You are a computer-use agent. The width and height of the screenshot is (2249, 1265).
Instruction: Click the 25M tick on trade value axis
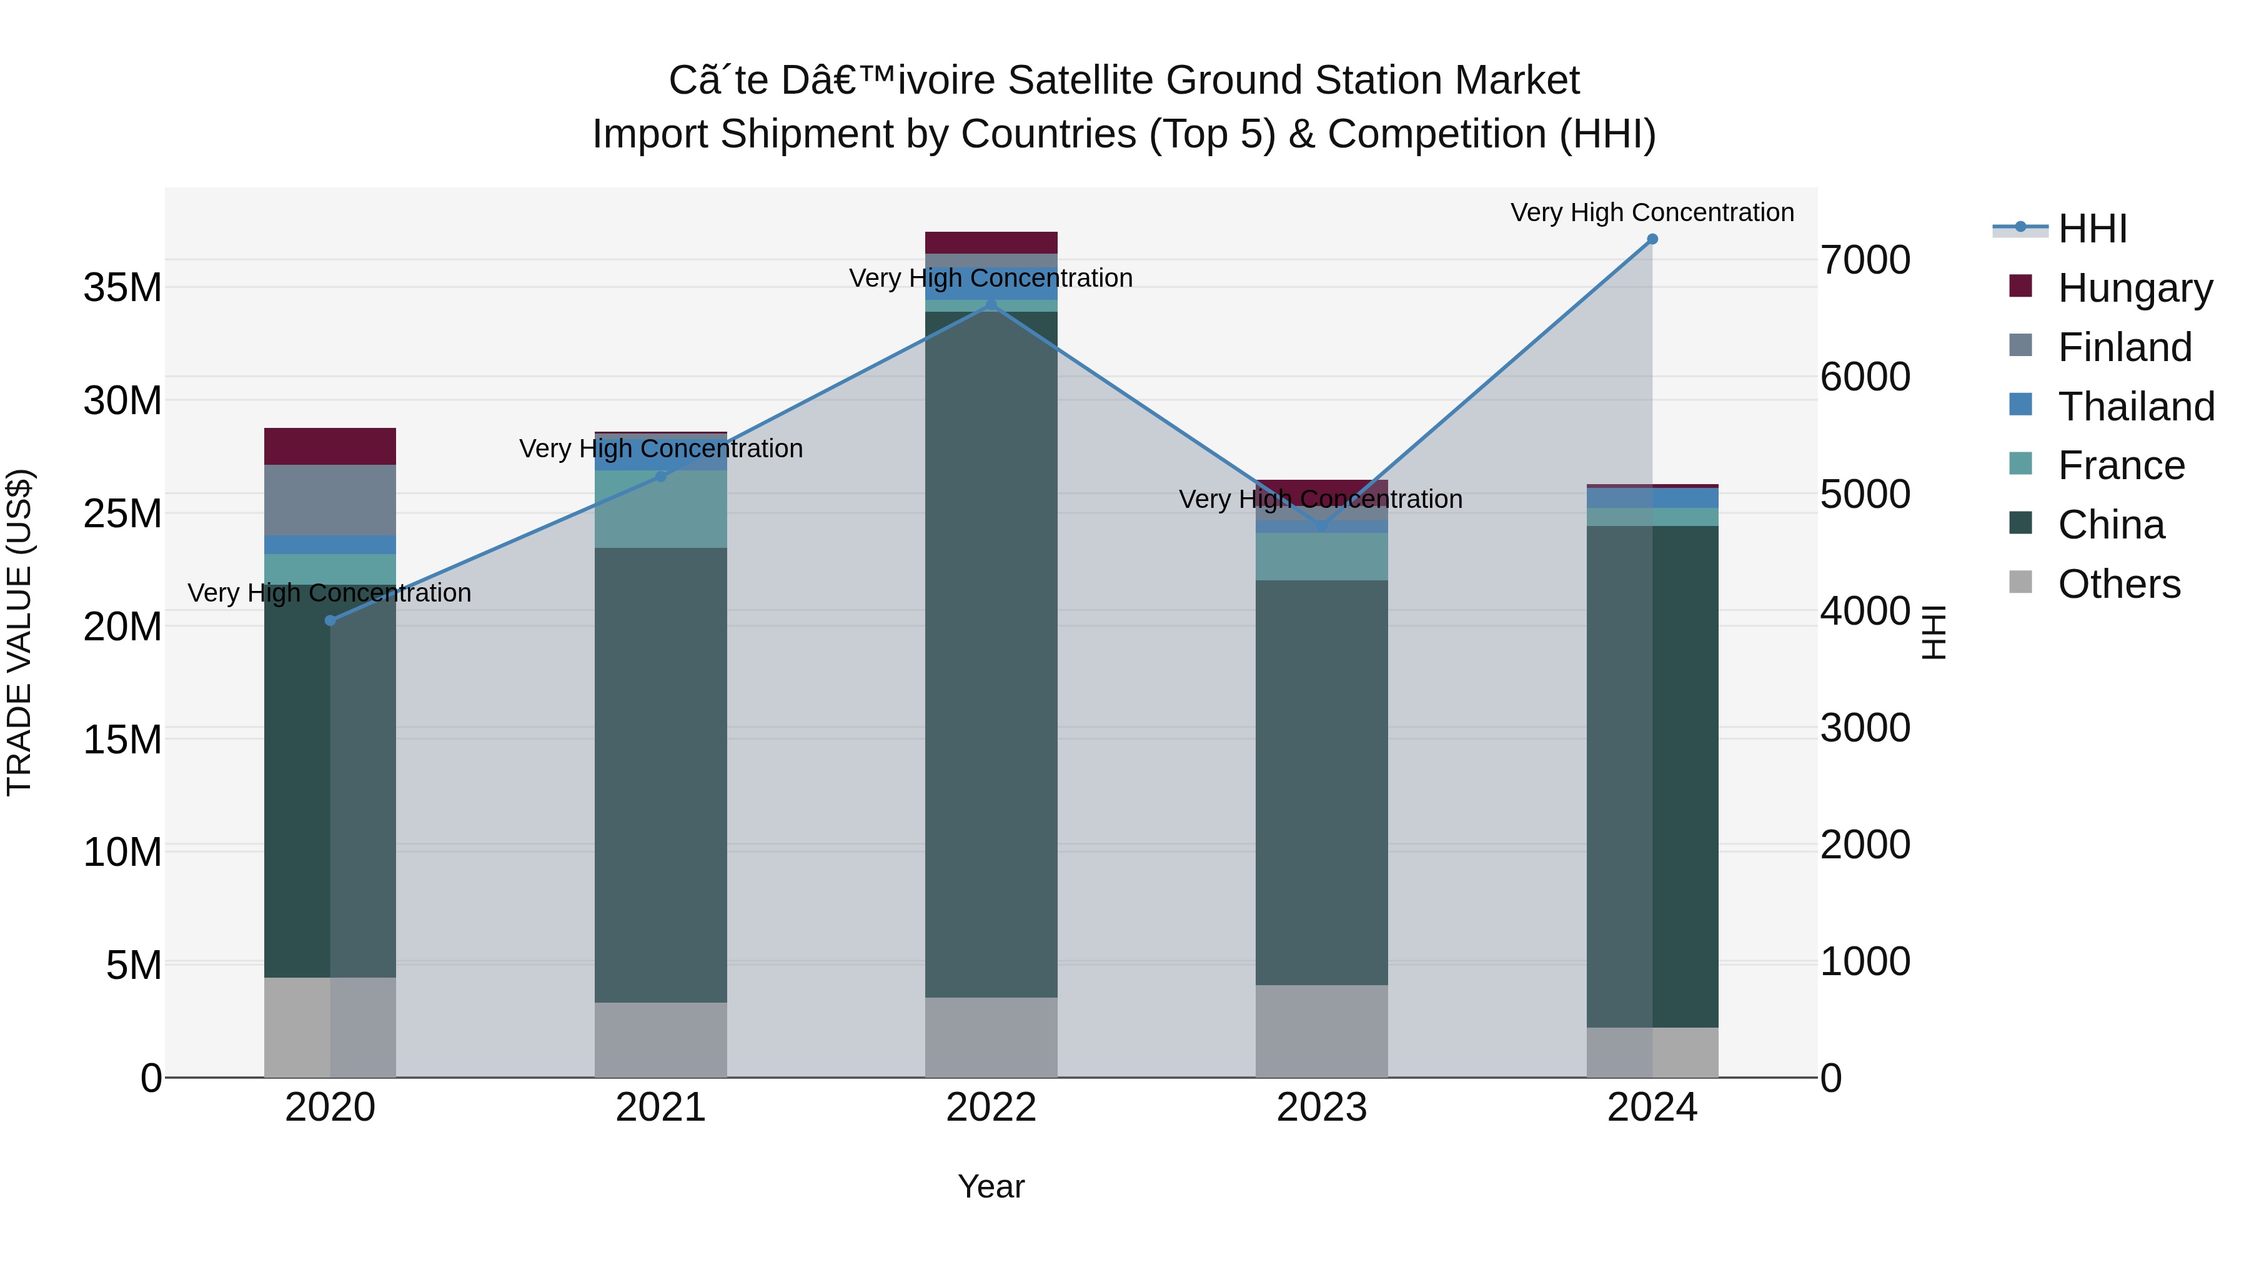122,513
